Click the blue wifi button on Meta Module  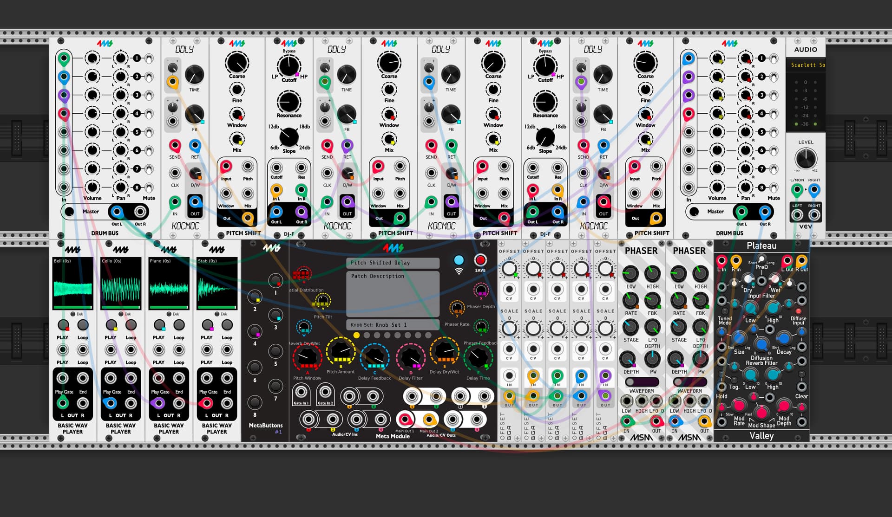click(x=459, y=260)
